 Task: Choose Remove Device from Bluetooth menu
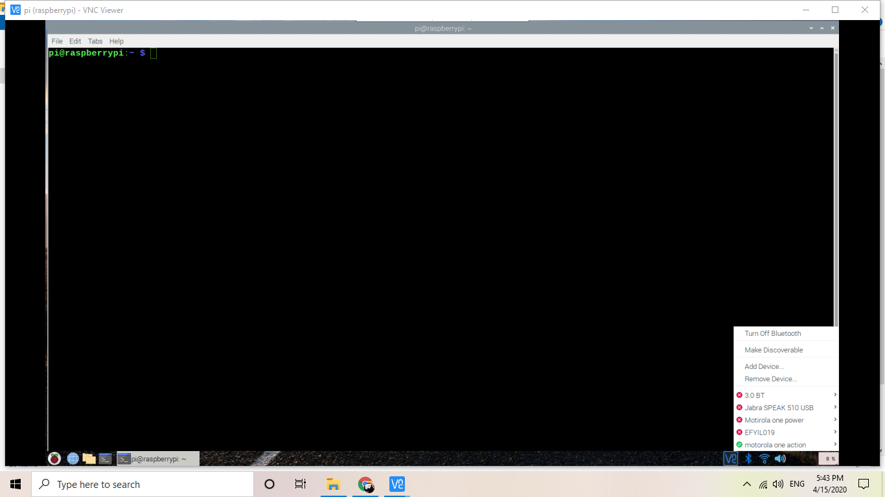pyautogui.click(x=770, y=379)
